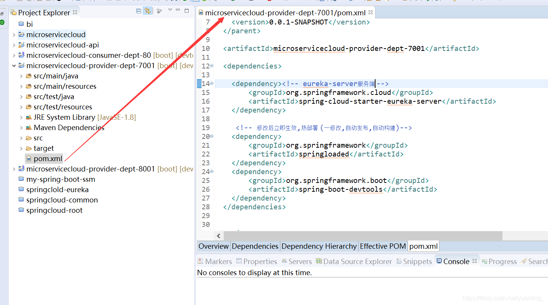Open the Markers view tab

pos(215,262)
